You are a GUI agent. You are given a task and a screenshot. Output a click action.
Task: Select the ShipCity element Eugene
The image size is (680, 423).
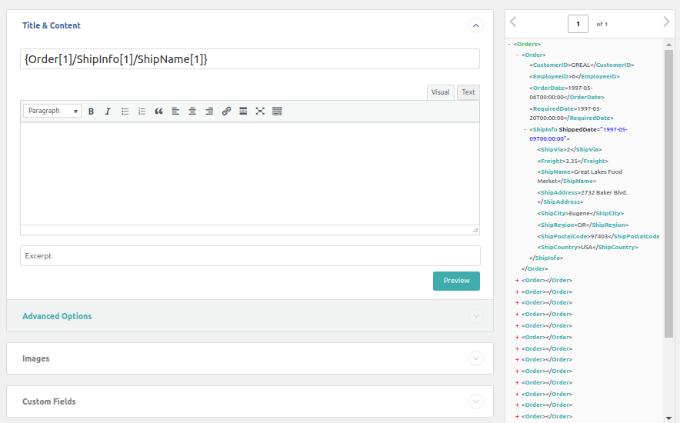580,214
